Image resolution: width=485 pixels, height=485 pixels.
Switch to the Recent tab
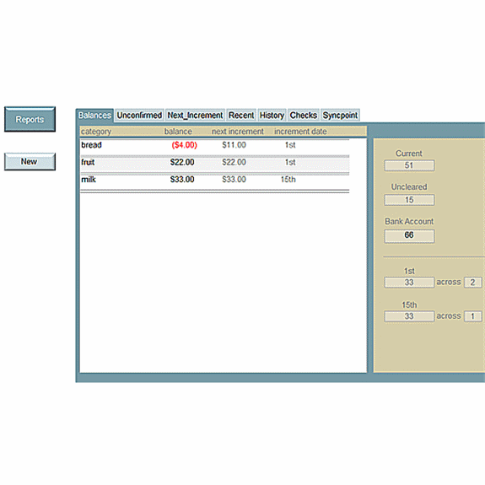pos(241,116)
